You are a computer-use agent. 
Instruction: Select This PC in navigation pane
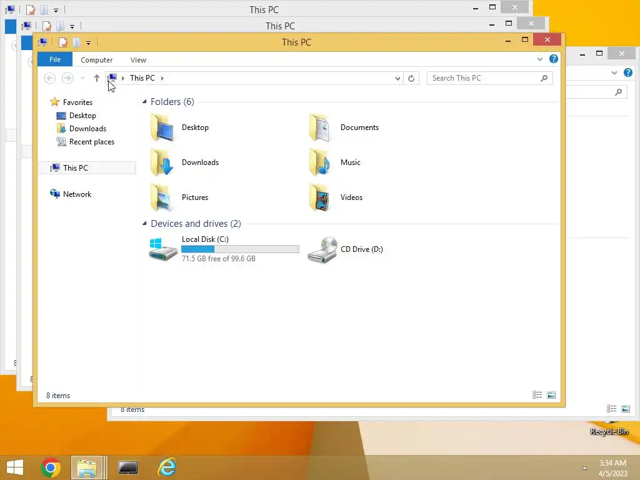click(87, 167)
